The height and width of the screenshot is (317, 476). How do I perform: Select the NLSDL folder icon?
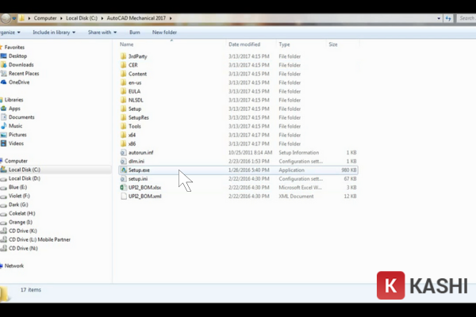[x=123, y=100]
